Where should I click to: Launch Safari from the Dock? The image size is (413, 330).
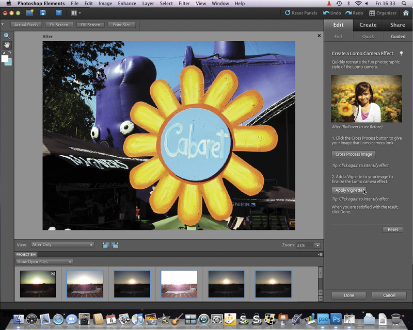pyautogui.click(x=58, y=319)
